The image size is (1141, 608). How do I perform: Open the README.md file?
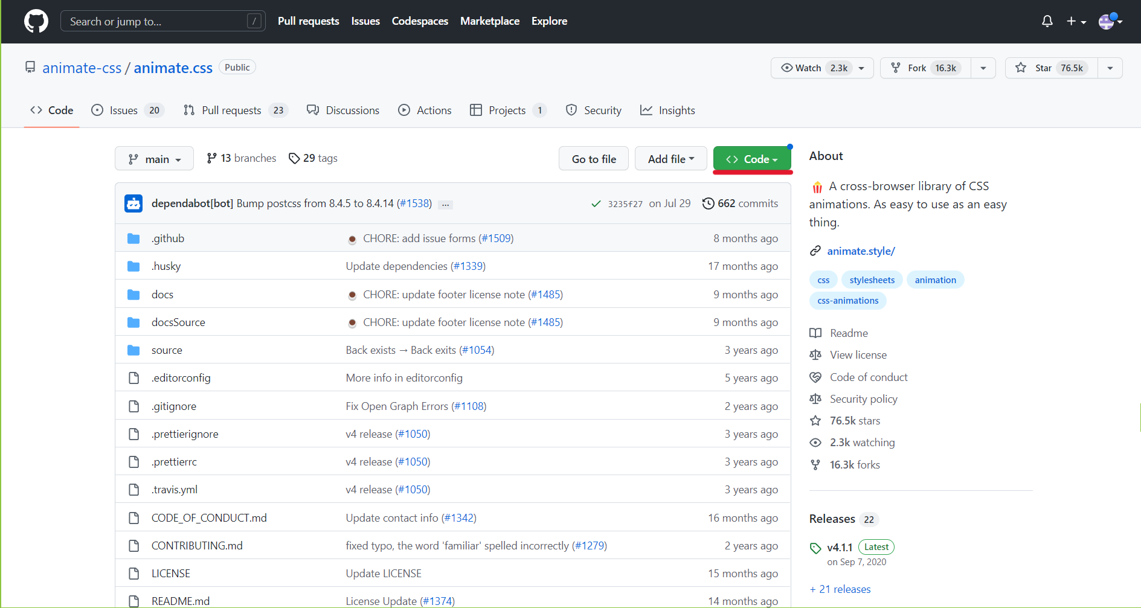coord(181,601)
